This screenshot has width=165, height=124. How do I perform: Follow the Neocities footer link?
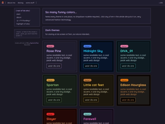pyautogui.click(x=27, y=45)
